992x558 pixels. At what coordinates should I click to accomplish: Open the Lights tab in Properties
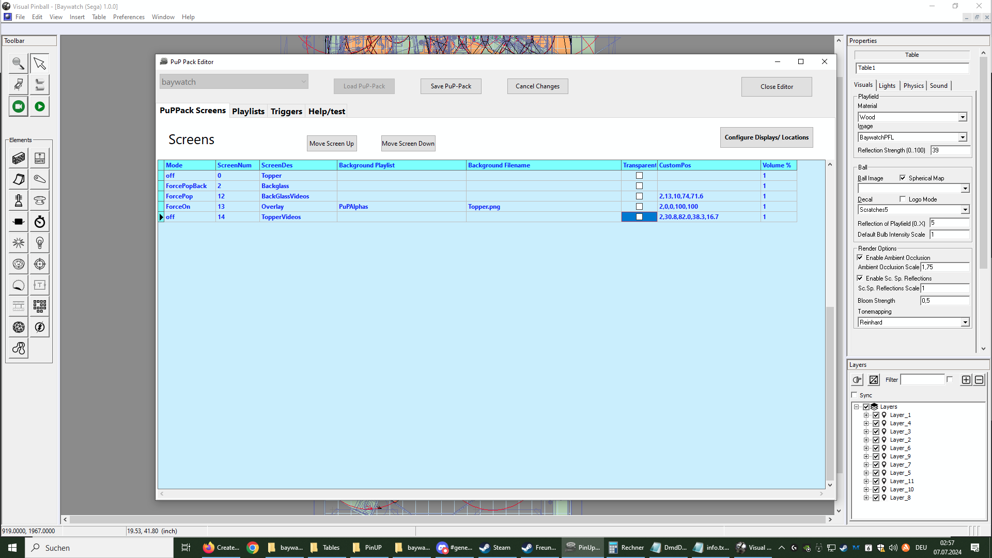[887, 85]
